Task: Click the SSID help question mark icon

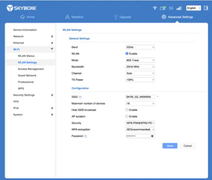Action: [80, 97]
